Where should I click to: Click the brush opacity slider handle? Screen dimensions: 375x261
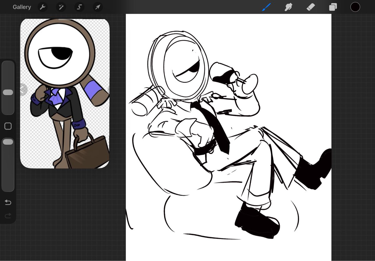point(8,142)
